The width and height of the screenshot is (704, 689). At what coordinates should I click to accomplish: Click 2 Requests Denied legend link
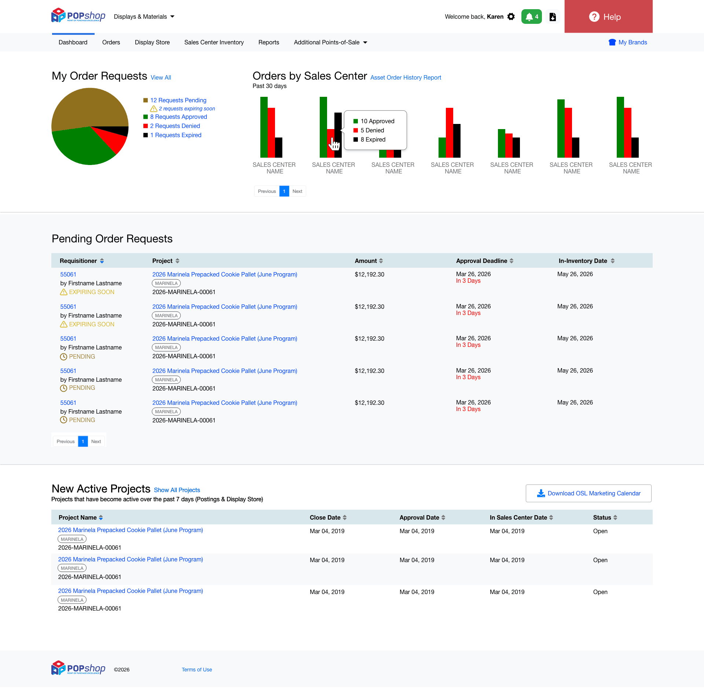point(175,126)
